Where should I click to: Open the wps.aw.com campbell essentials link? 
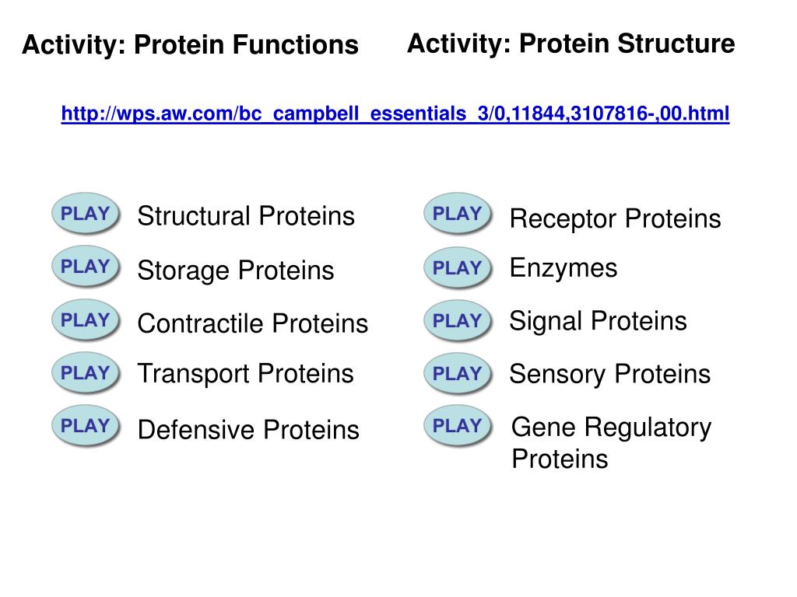point(395,113)
